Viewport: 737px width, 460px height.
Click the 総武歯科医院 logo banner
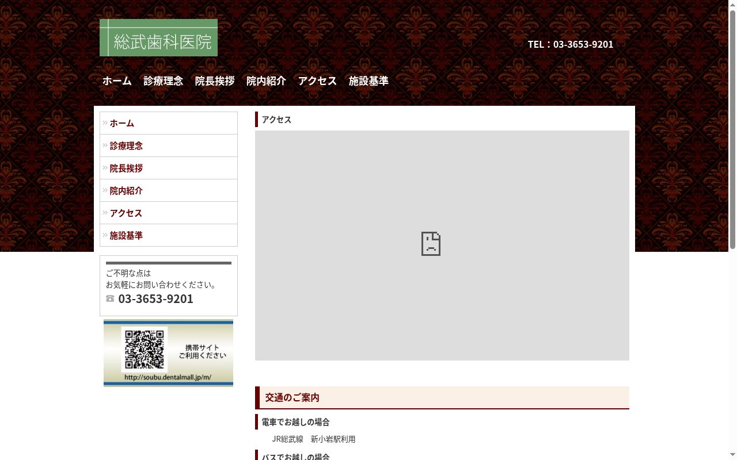[158, 38]
